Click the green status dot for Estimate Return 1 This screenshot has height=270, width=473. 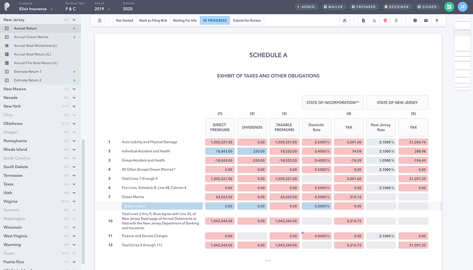(x=74, y=72)
